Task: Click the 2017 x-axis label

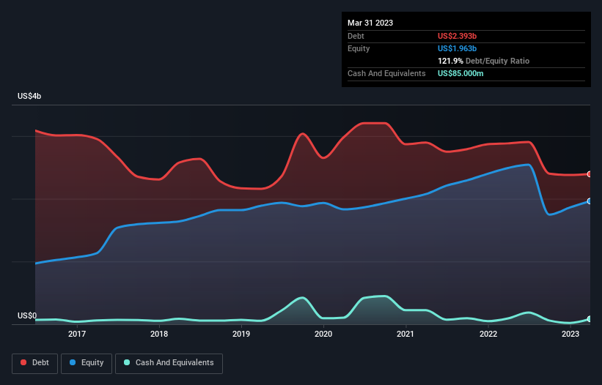Action: tap(77, 334)
